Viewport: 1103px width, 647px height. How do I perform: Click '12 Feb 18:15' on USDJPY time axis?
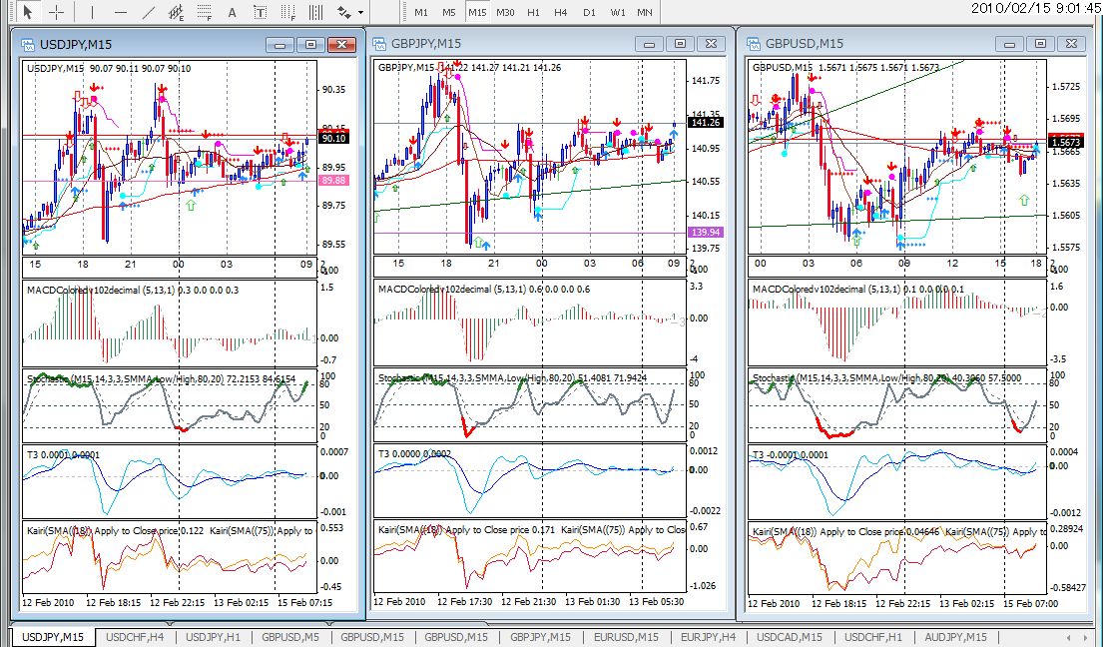(113, 603)
